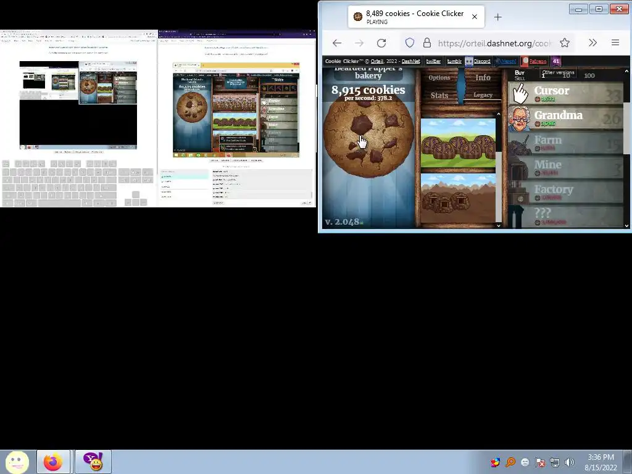Screen dimensions: 632x474
Task: Click down arrow of buildings panel scrollbar
Action: (x=499, y=225)
